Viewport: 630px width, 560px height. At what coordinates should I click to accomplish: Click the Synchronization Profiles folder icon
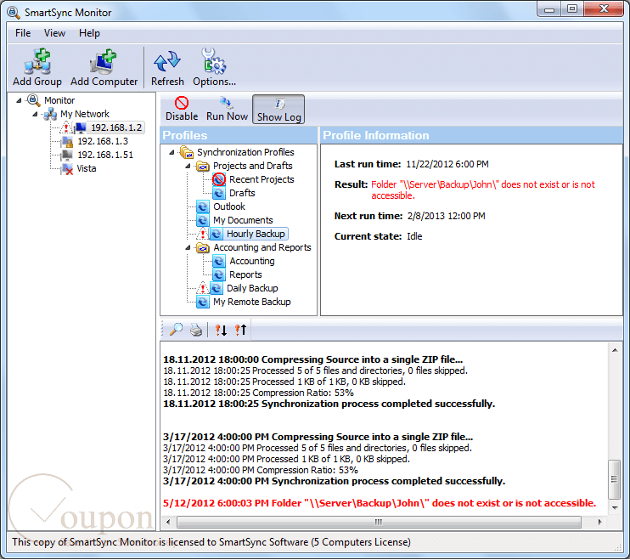187,152
